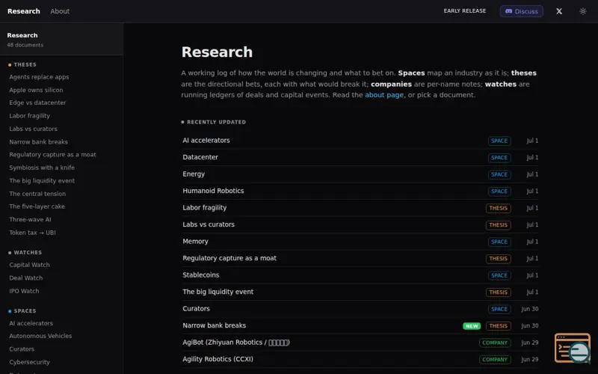Click Jun 30 date on Curators row
Viewport: 598px width, 374px height.
tap(530, 309)
